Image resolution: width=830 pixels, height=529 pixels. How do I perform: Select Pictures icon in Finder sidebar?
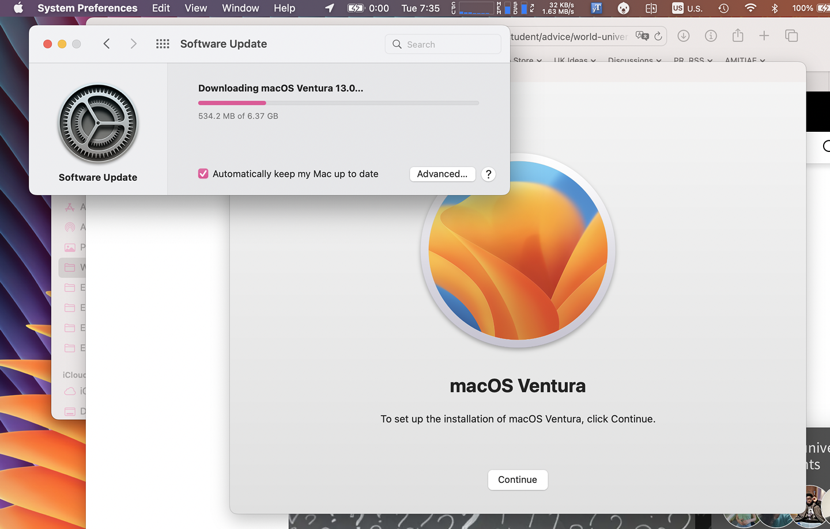point(70,247)
